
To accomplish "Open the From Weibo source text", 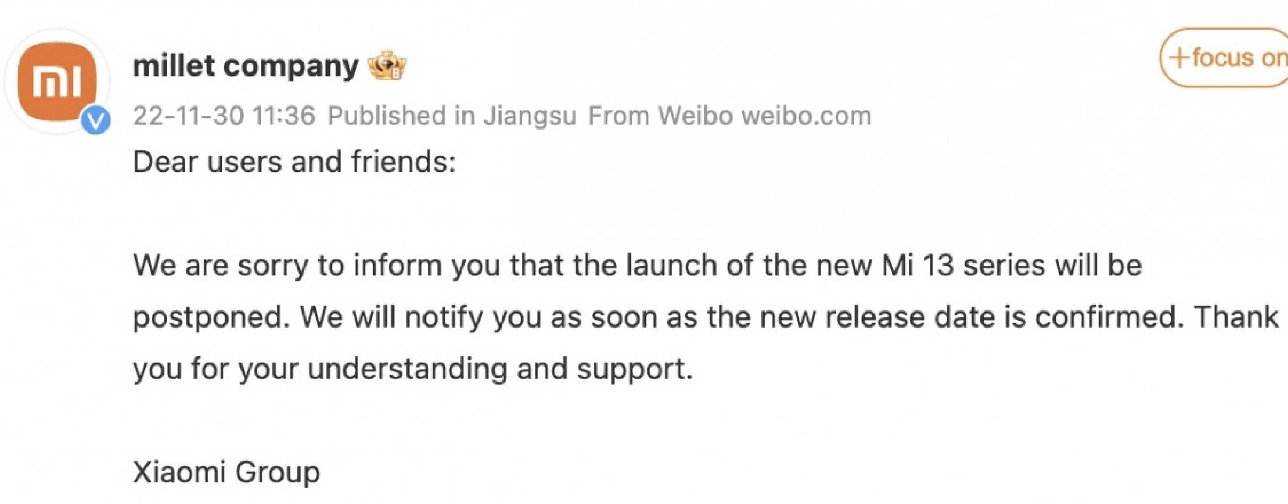I will point(660,115).
